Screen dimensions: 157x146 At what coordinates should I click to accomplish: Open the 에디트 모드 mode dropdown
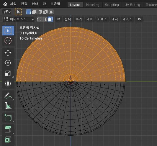[x=19, y=19]
